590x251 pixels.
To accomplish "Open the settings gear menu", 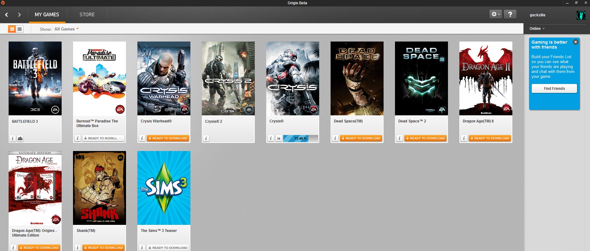I will pyautogui.click(x=495, y=14).
